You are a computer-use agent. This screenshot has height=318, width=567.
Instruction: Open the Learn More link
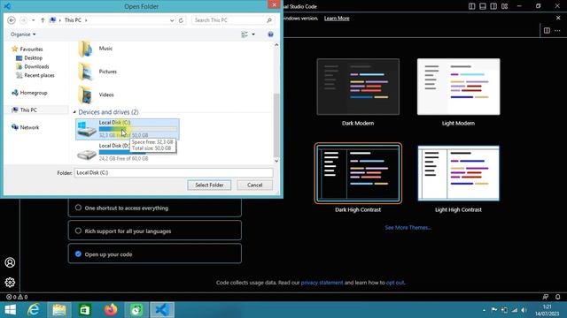pos(337,18)
